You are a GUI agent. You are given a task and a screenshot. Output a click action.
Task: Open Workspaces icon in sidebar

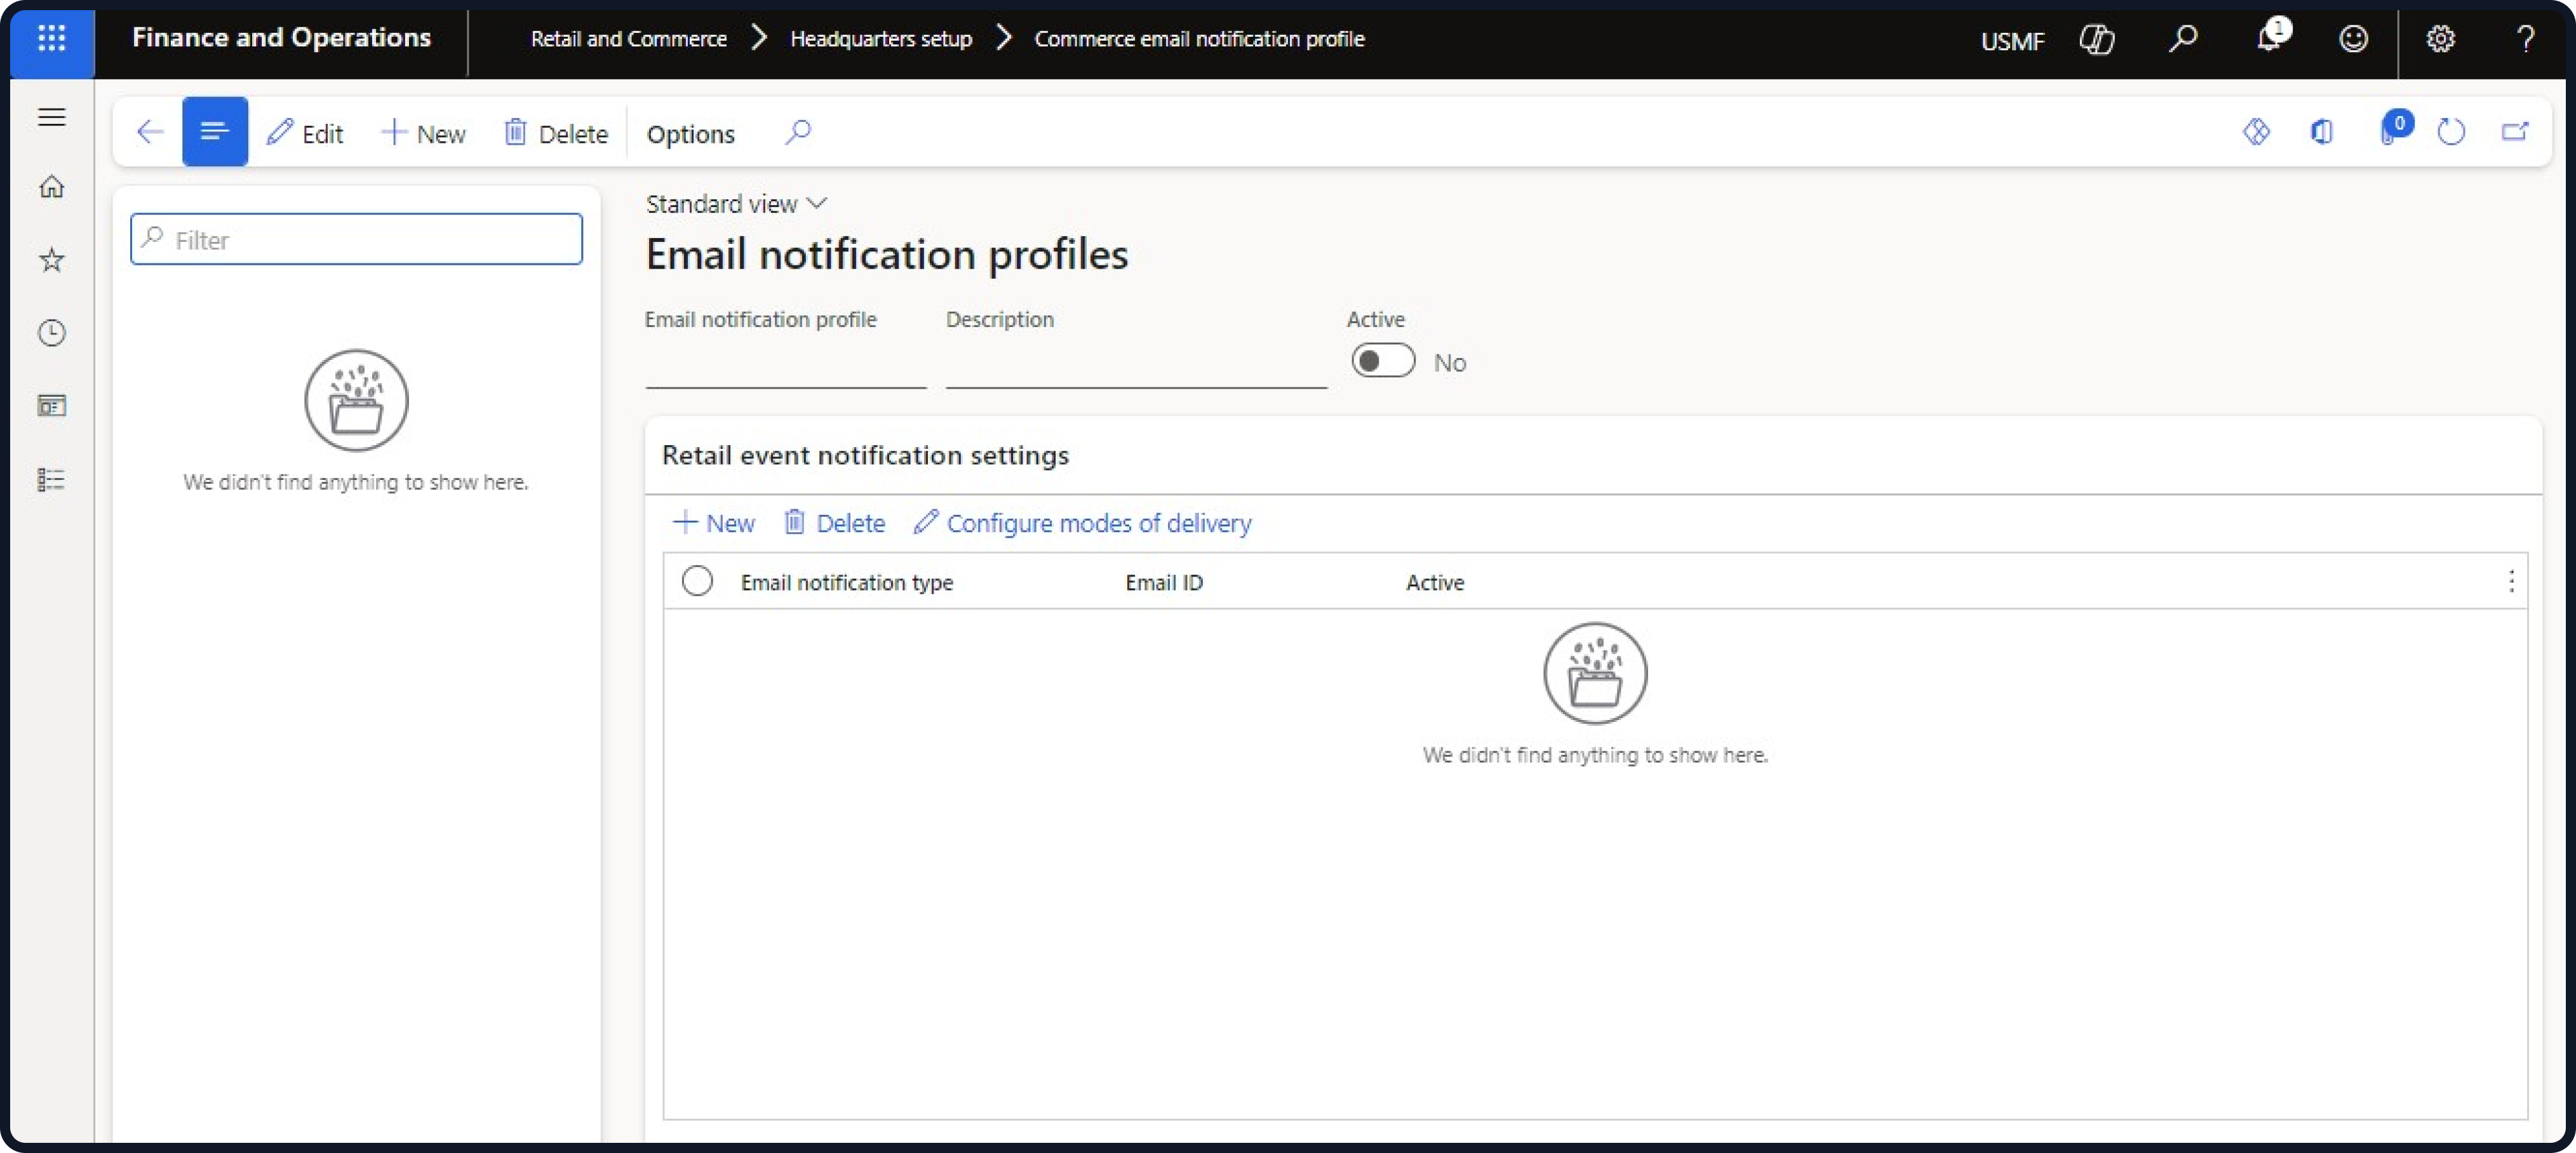pyautogui.click(x=52, y=406)
